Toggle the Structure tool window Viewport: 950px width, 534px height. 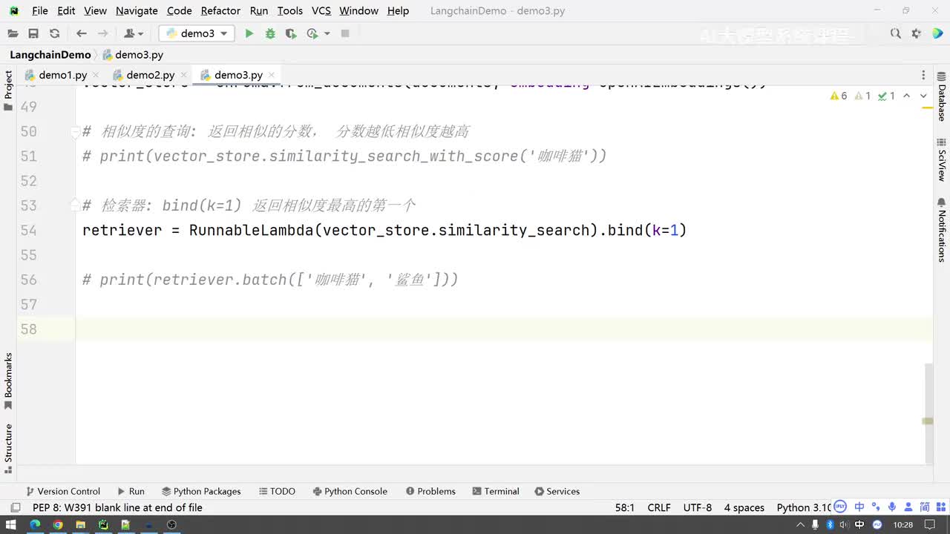(x=8, y=448)
